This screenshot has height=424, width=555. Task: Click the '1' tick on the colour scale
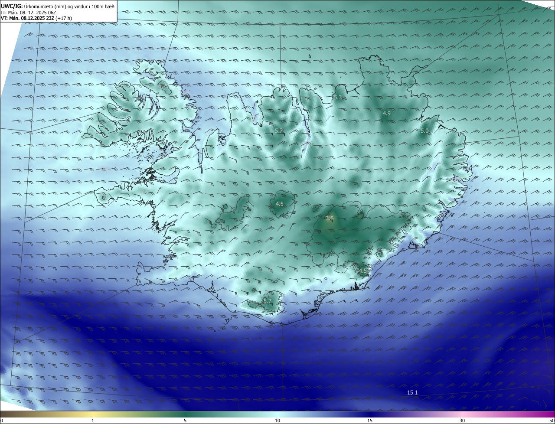click(93, 421)
